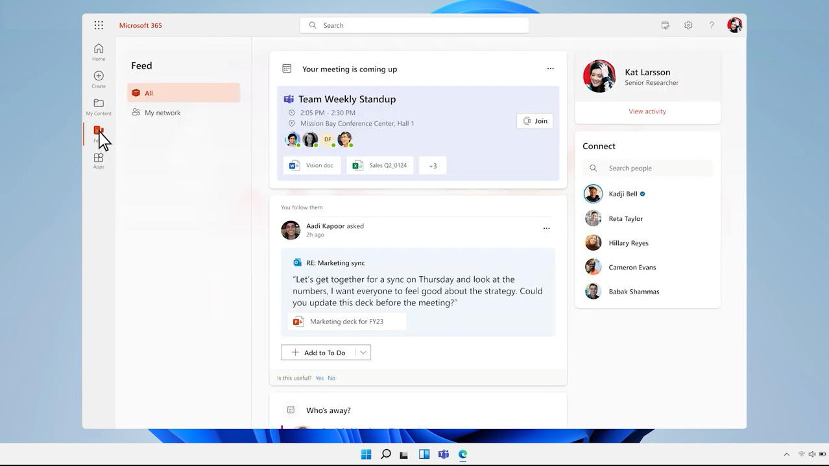
Task: Open the Sales Q2_0124 Excel file
Action: [379, 165]
